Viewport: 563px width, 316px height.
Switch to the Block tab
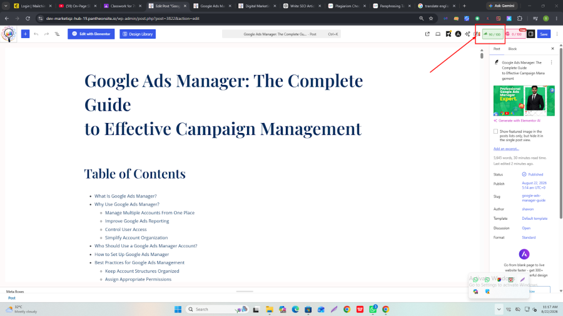pyautogui.click(x=512, y=49)
